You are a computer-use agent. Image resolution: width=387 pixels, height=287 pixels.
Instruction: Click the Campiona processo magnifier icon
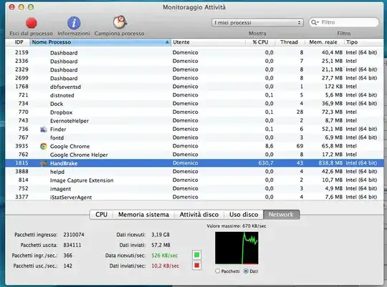[x=120, y=22]
